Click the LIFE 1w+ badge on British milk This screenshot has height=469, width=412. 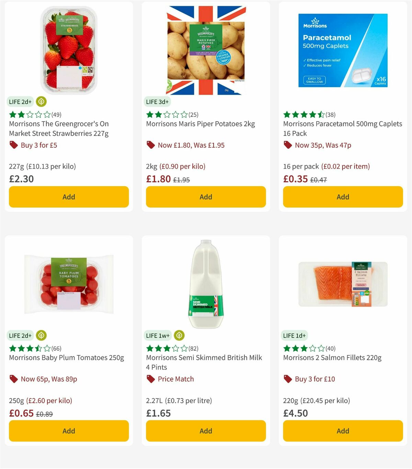158,335
